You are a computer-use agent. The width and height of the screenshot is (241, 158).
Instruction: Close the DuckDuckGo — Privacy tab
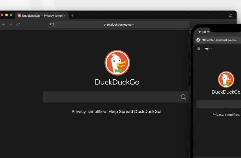65,16
